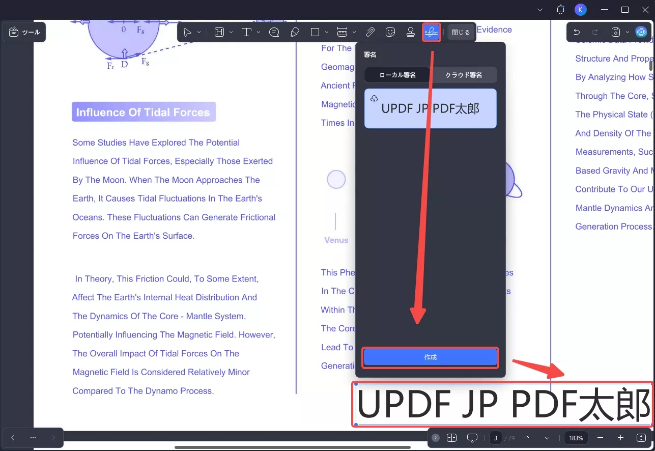
Task: Expand the text tool options arrow
Action: tap(259, 33)
